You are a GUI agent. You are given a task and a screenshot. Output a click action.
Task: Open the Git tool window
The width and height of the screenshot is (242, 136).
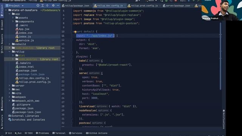pyautogui.click(x=9, y=133)
